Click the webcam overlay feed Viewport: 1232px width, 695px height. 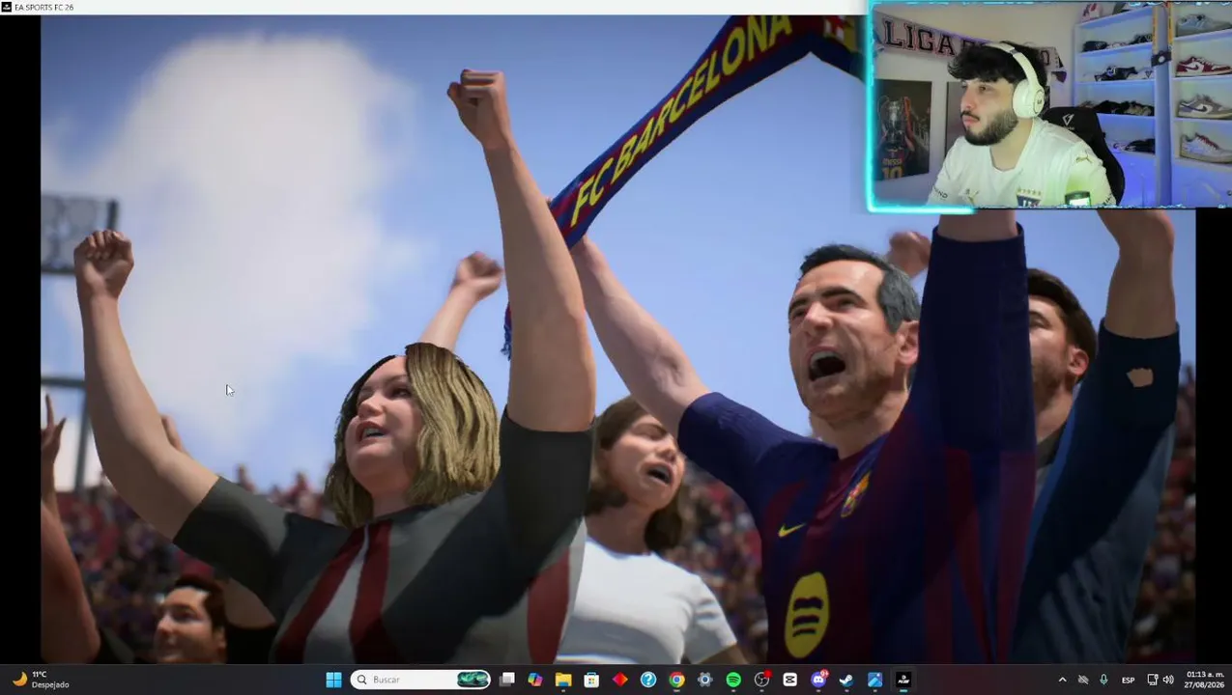pyautogui.click(x=1050, y=104)
